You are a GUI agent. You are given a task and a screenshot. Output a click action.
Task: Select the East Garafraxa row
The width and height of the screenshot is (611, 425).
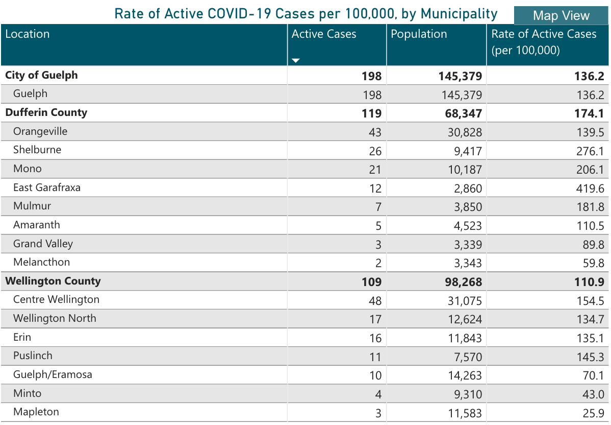pos(47,187)
